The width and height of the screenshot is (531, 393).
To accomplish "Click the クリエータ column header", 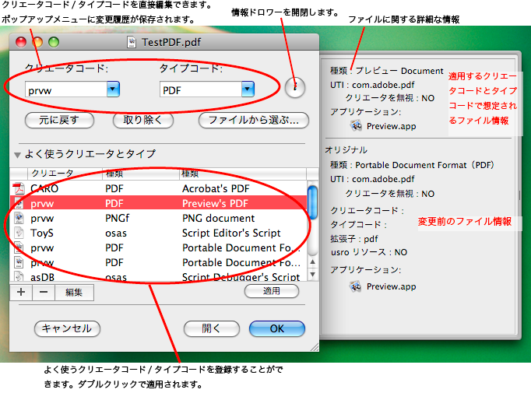I will tap(65, 174).
